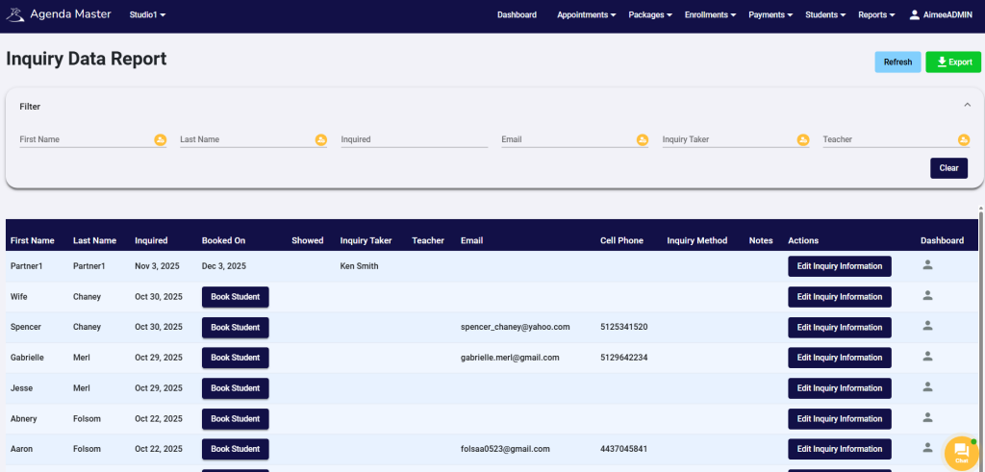
Task: Click the Agenda Master logo icon
Action: pyautogui.click(x=16, y=15)
